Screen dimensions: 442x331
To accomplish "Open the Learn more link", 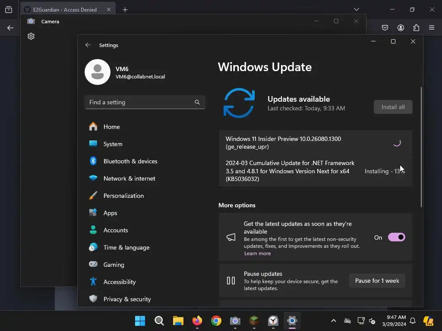I will [x=257, y=253].
